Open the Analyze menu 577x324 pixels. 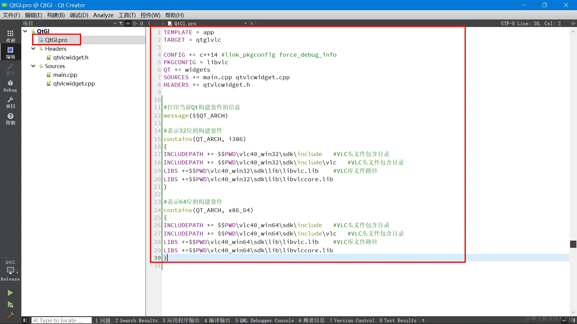103,15
